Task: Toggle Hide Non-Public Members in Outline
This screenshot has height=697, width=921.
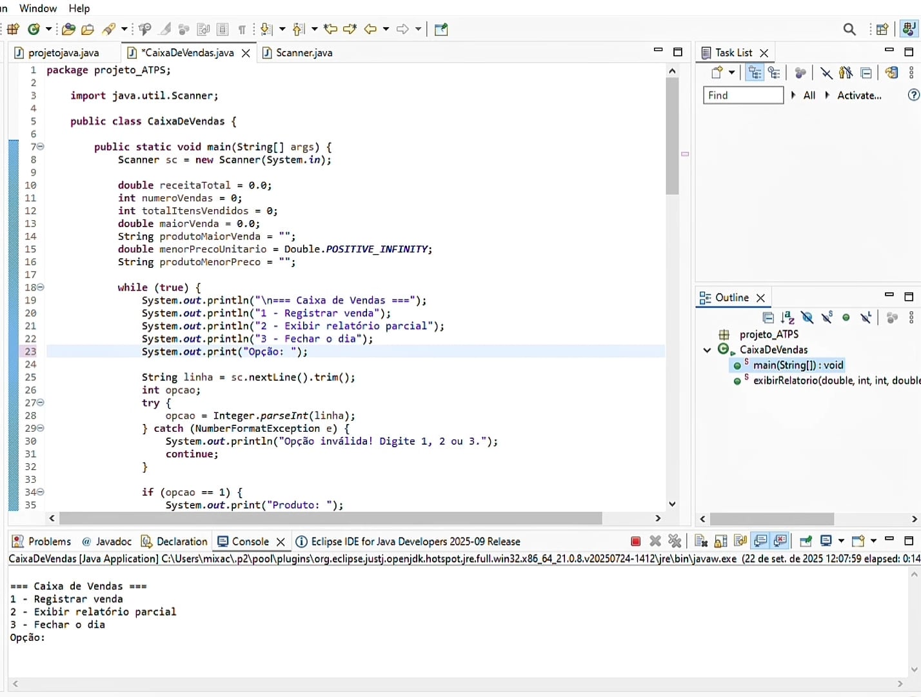Action: pyautogui.click(x=846, y=318)
